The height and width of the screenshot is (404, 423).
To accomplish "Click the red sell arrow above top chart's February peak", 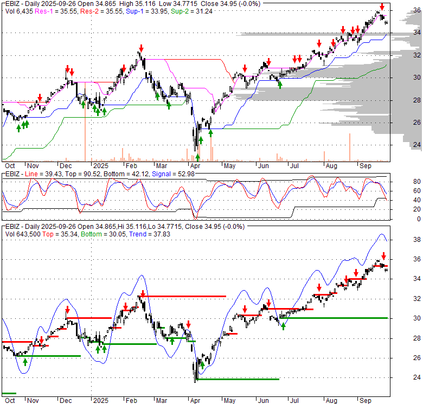I will pyautogui.click(x=141, y=49).
